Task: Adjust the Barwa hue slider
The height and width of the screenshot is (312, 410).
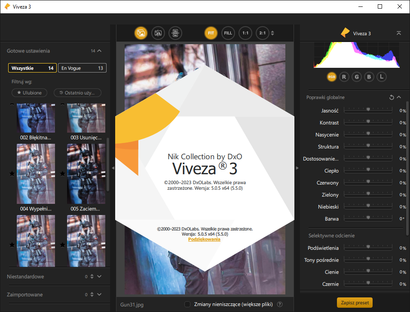Action: 368,218
